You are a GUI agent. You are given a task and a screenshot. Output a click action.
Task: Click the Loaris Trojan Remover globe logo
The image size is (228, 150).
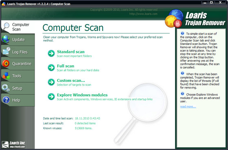(x=174, y=18)
